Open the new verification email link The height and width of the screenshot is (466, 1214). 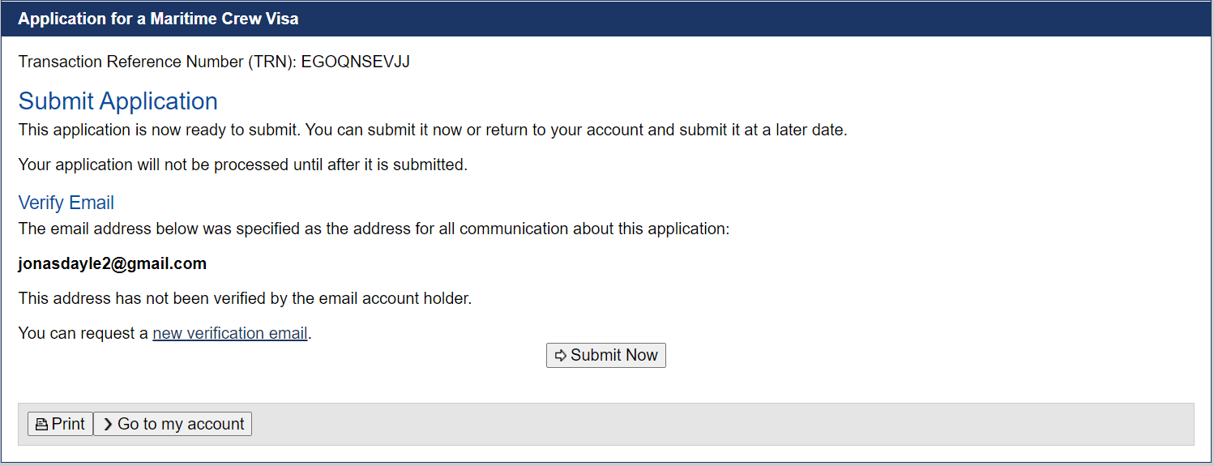click(x=230, y=333)
